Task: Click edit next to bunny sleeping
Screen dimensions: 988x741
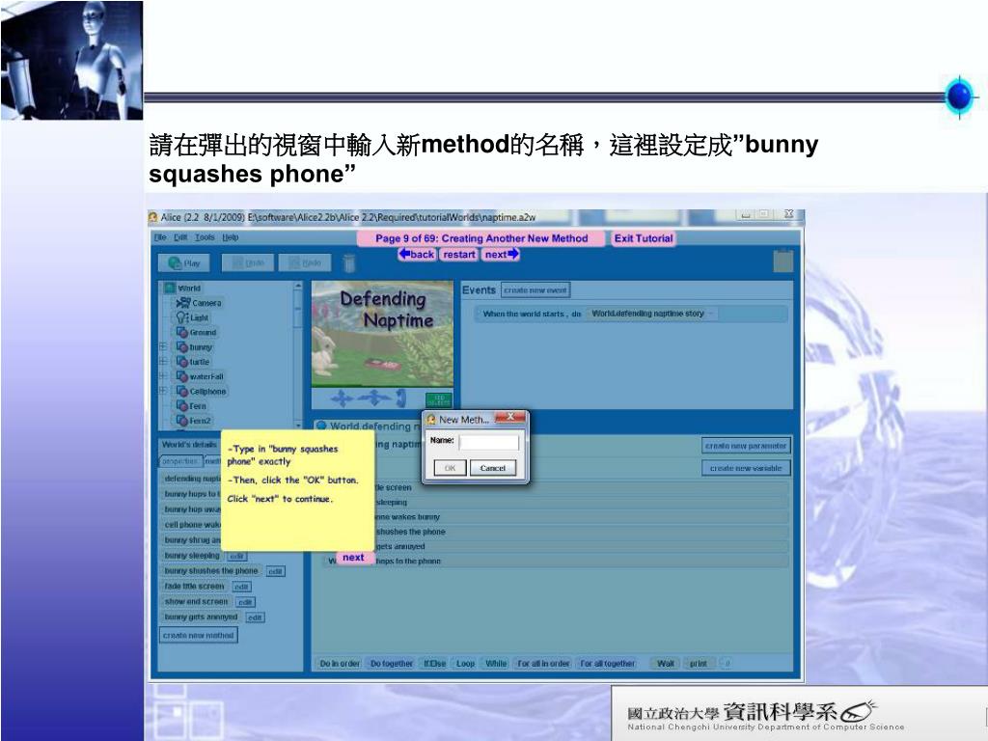Action: tap(237, 557)
